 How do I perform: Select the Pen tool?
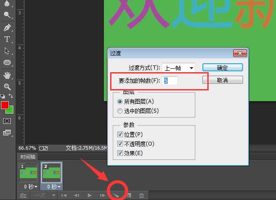pyautogui.click(x=7, y=28)
